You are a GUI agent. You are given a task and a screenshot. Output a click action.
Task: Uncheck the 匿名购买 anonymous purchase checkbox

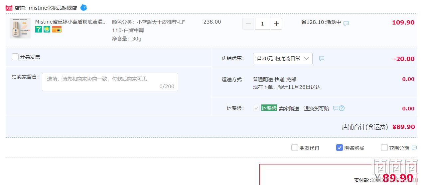340,148
